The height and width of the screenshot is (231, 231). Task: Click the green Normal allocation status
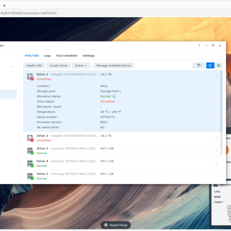(105, 96)
